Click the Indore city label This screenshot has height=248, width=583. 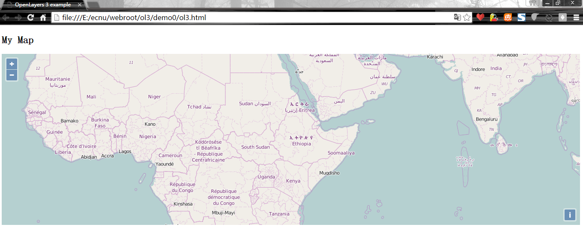478,69
